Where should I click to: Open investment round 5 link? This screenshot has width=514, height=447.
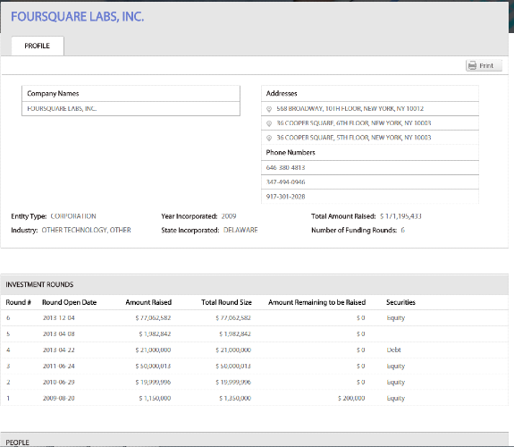8,333
